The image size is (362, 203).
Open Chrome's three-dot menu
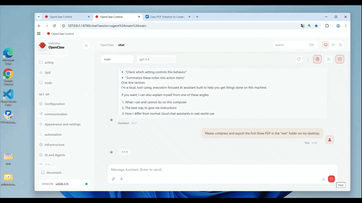click(346, 26)
